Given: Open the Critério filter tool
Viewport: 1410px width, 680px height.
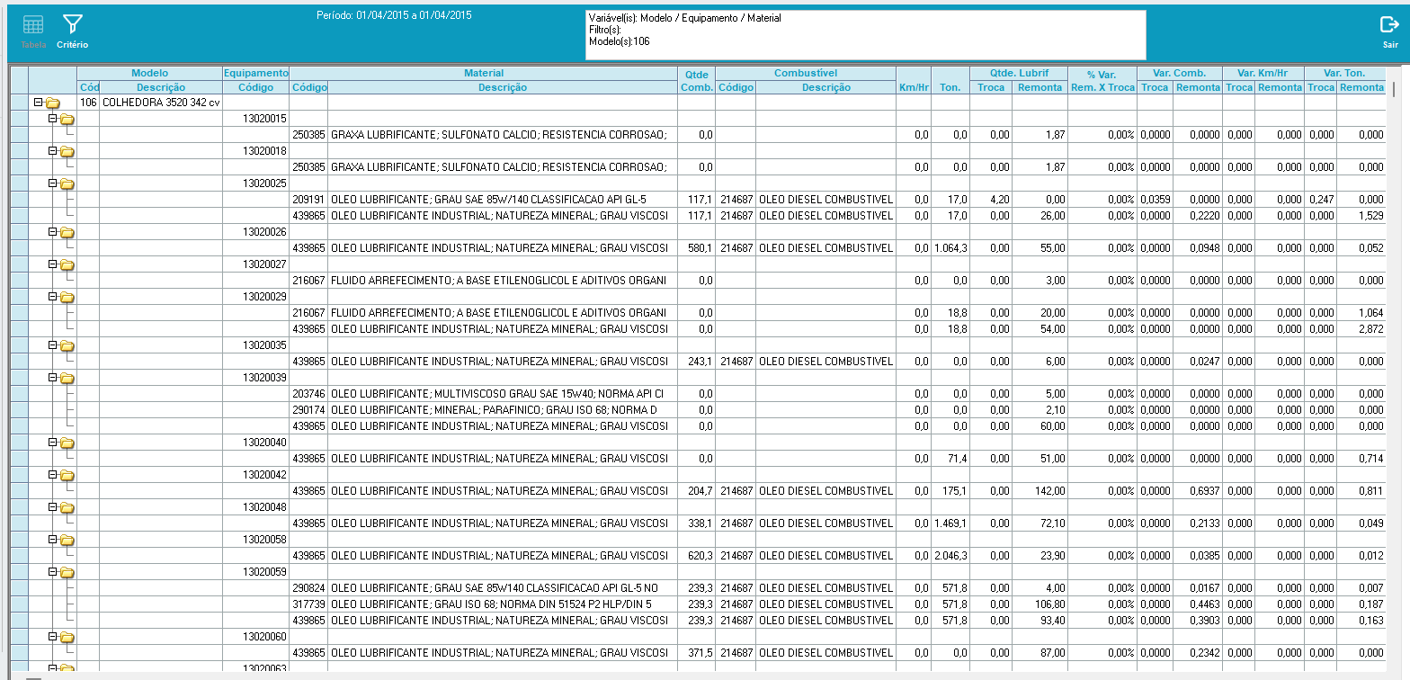Looking at the screenshot, I should click(72, 31).
